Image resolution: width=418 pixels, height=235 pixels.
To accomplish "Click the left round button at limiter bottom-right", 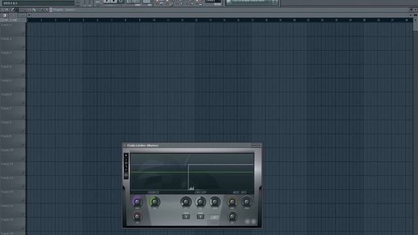I will 247,221.
